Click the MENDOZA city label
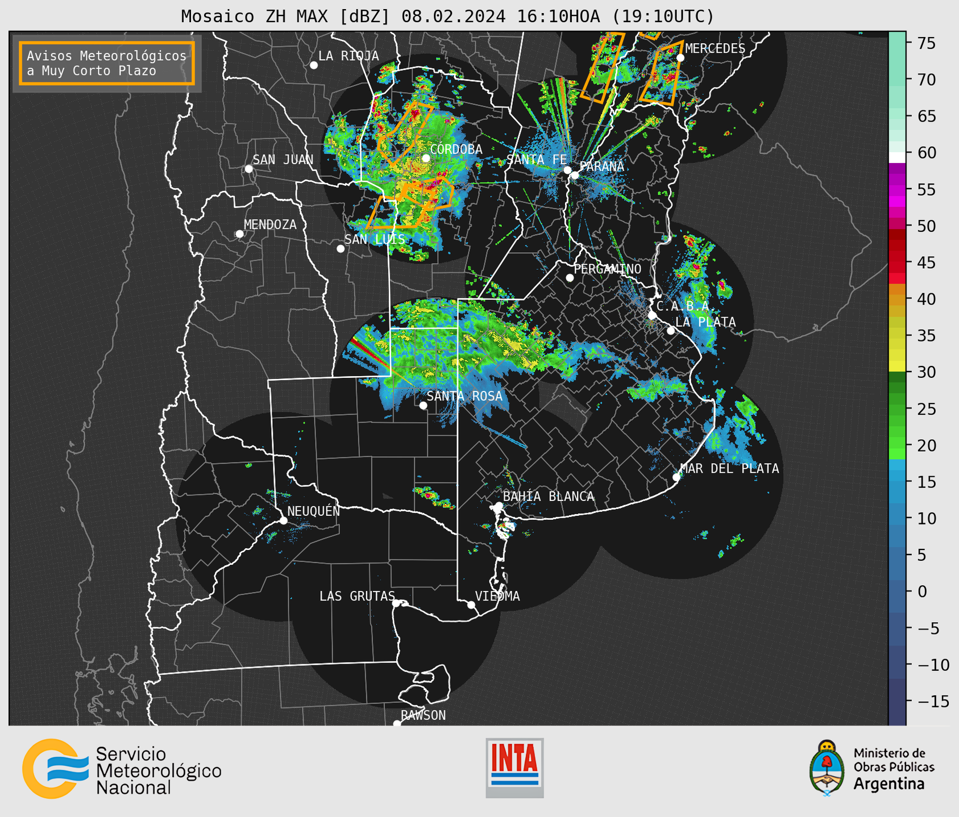Viewport: 959px width, 817px height. click(270, 225)
